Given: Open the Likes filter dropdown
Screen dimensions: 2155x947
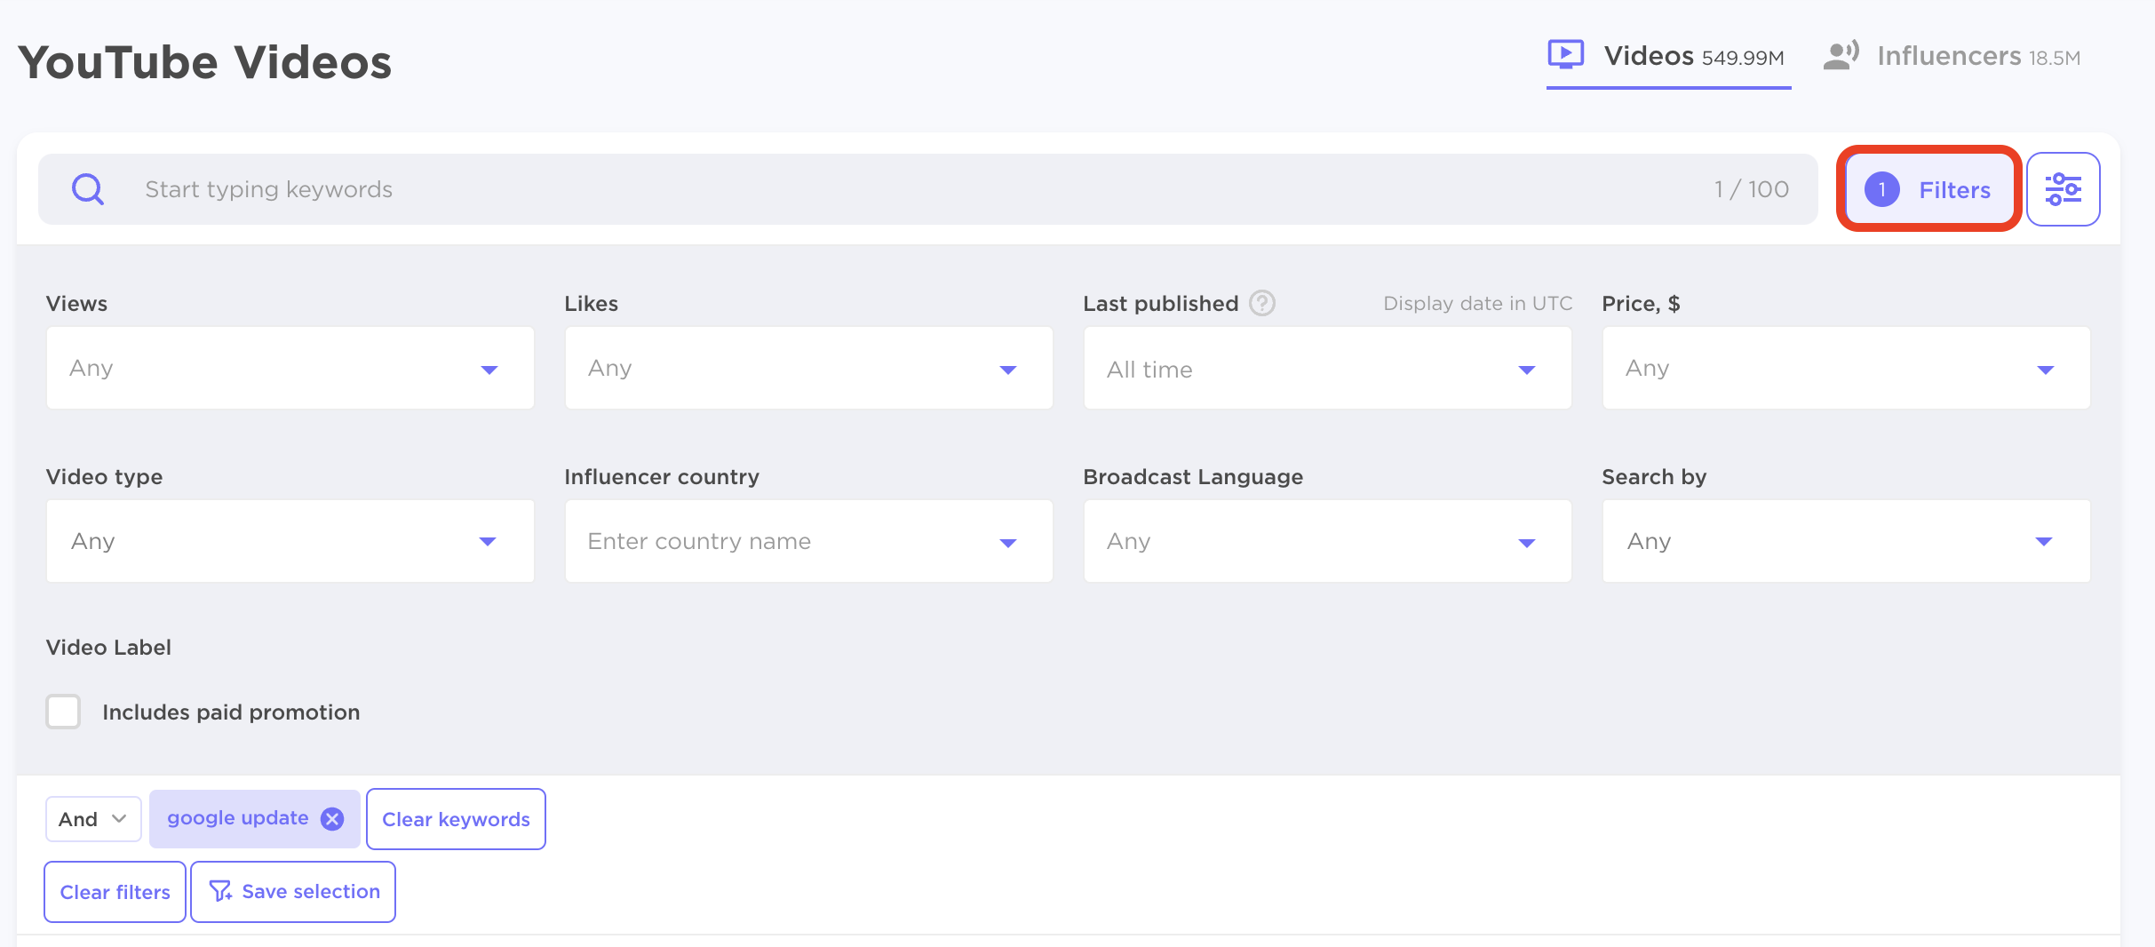Looking at the screenshot, I should pyautogui.click(x=808, y=368).
